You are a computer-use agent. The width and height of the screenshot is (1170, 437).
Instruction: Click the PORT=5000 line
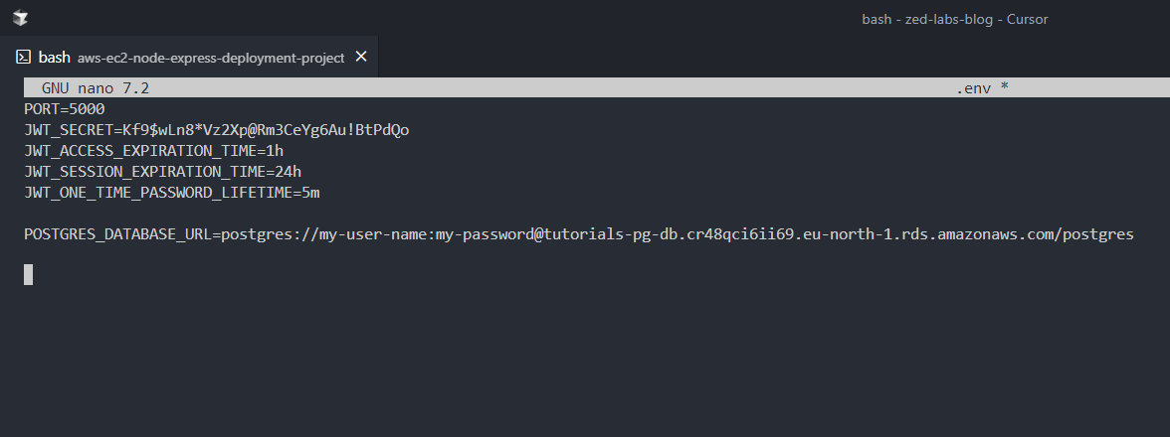[65, 109]
